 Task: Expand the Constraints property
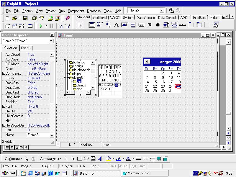click(x=4, y=73)
